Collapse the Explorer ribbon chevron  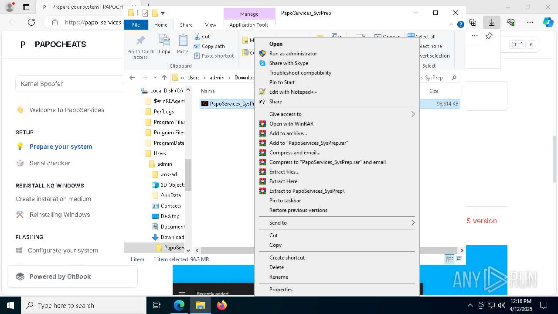(452, 25)
